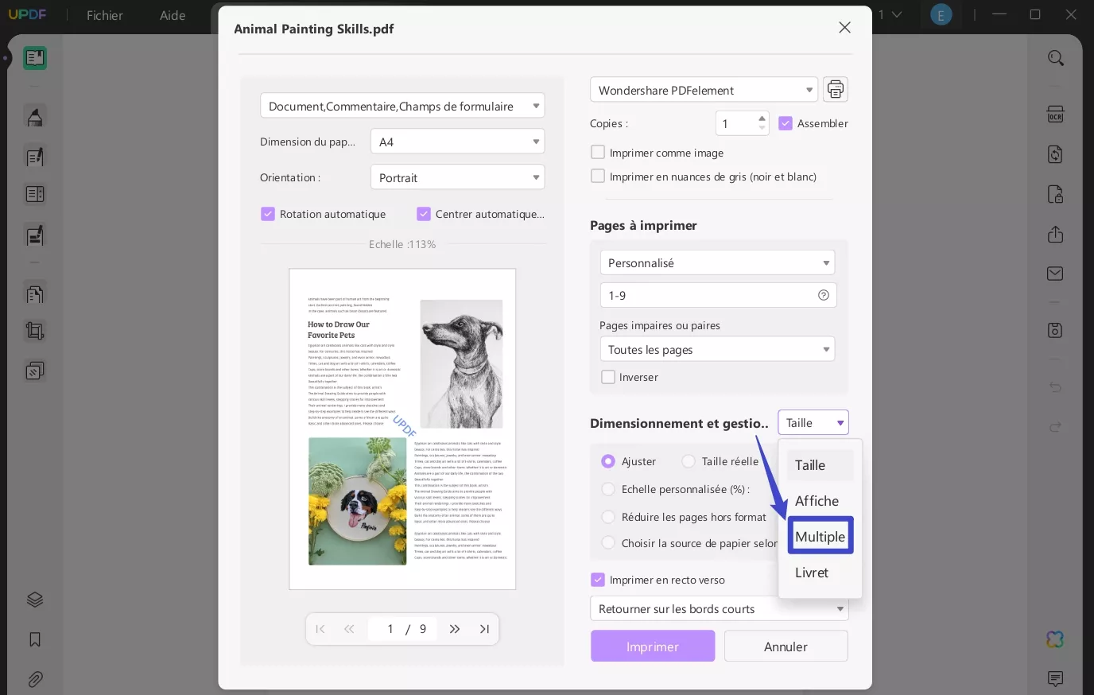Enable the Imprimer comme image checkbox

[598, 152]
